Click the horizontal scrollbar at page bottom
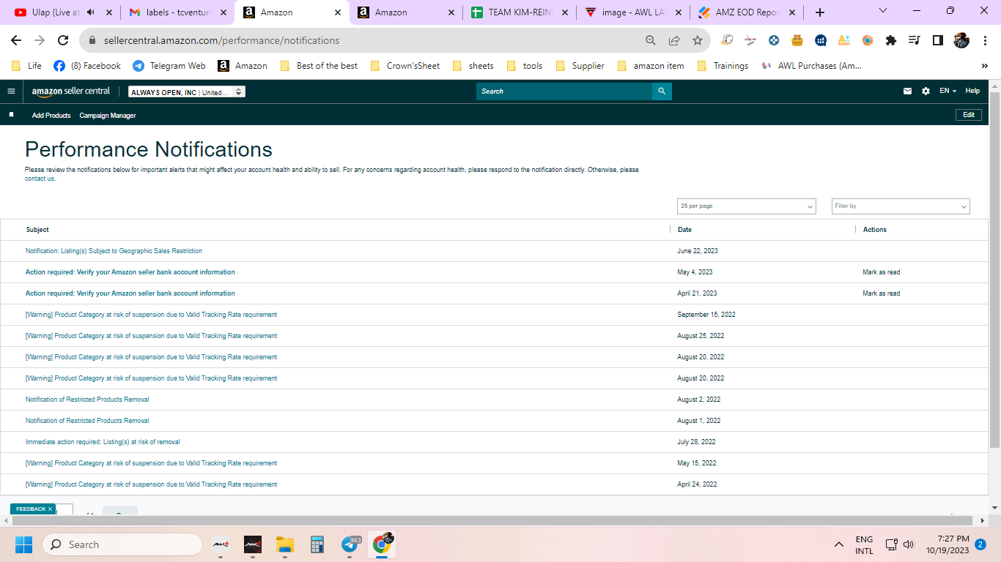This screenshot has height=562, width=1001. coord(491,520)
